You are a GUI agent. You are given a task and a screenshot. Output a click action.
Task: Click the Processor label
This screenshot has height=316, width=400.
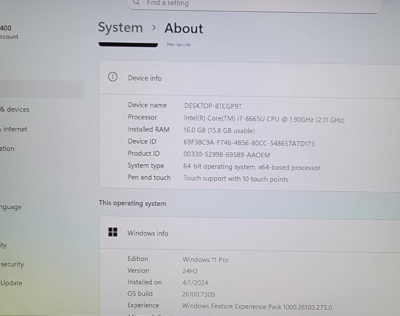point(142,117)
